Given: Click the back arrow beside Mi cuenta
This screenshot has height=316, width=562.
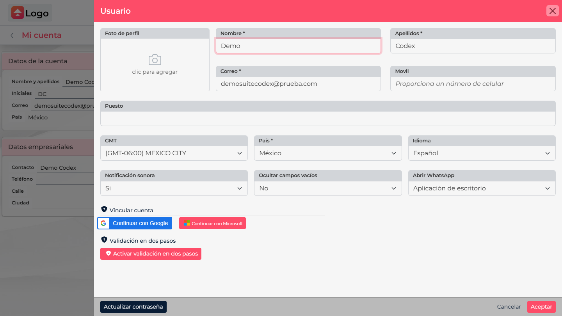Looking at the screenshot, I should [12, 36].
